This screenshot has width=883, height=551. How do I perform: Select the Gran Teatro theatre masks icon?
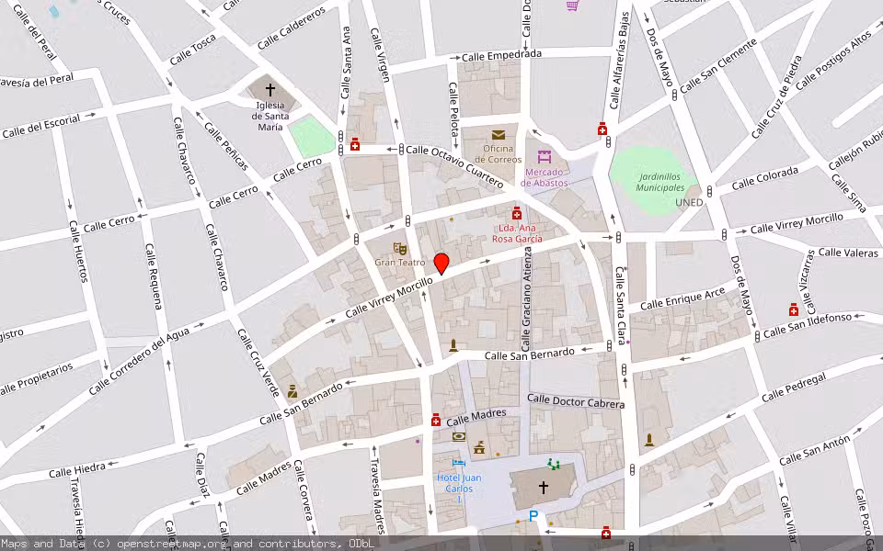(400, 249)
